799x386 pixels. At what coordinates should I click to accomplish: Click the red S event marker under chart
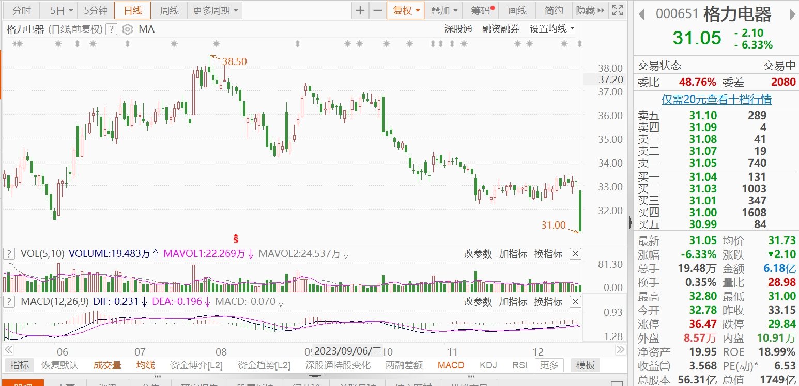point(236,238)
